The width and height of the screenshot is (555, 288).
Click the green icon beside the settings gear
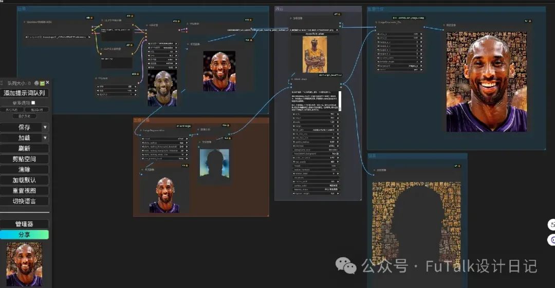point(42,84)
